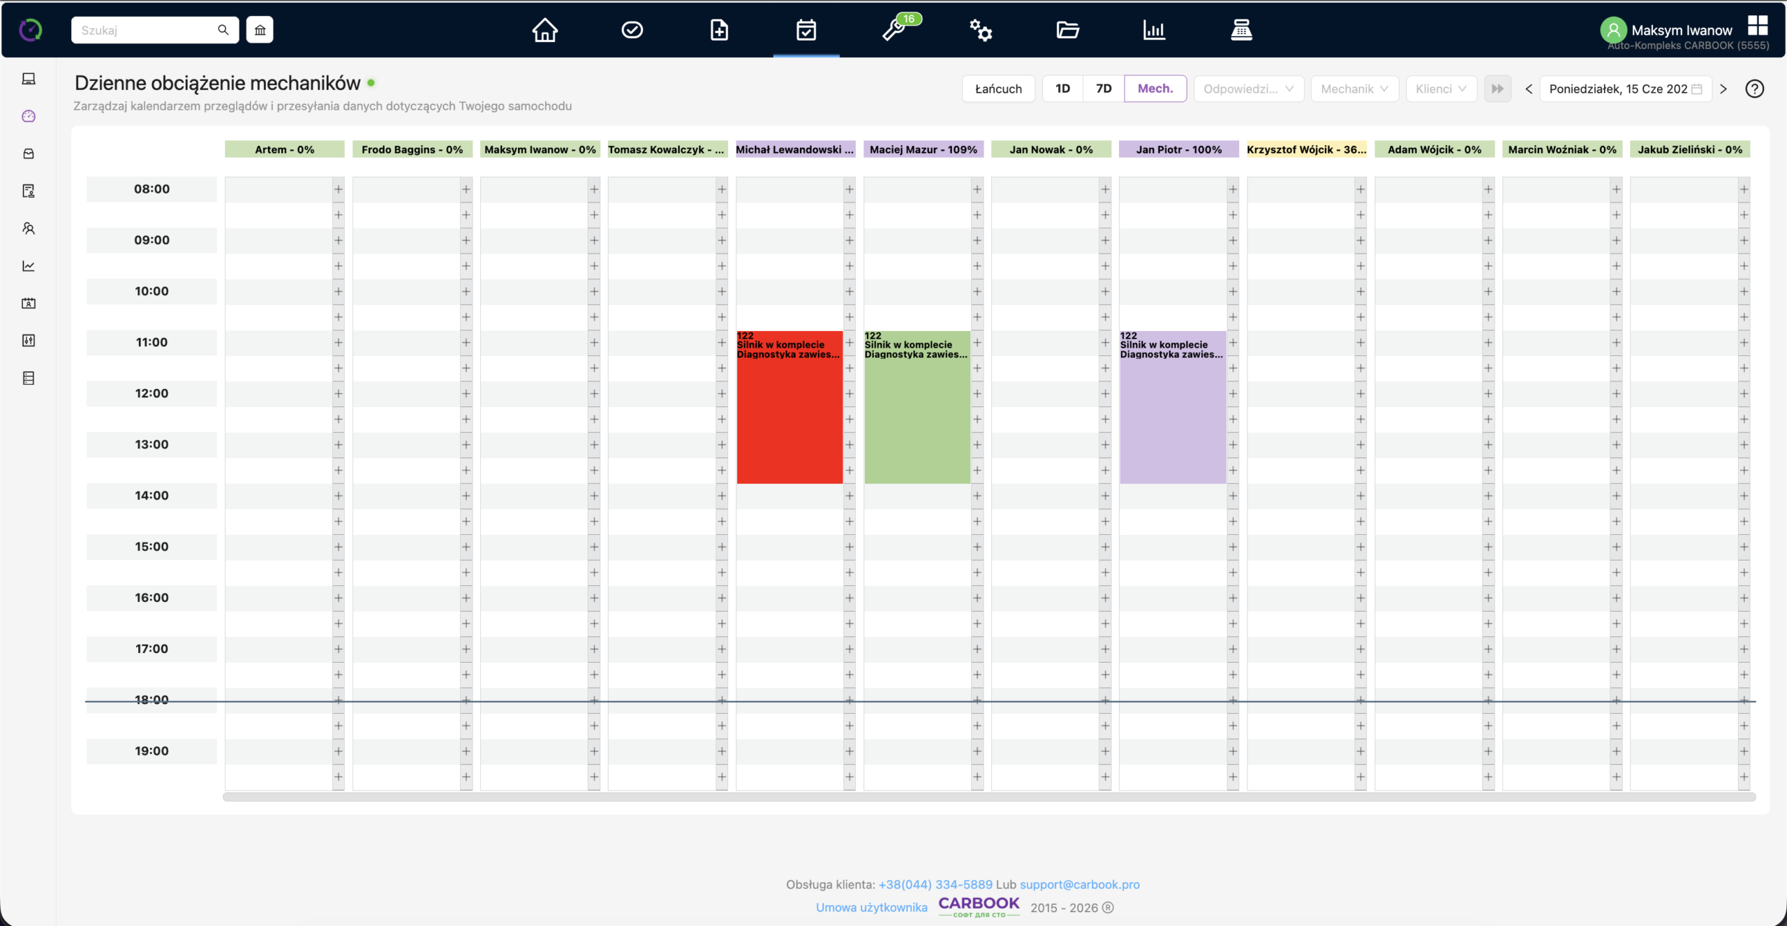Select the Mech. view mode
1787x926 pixels.
point(1155,89)
